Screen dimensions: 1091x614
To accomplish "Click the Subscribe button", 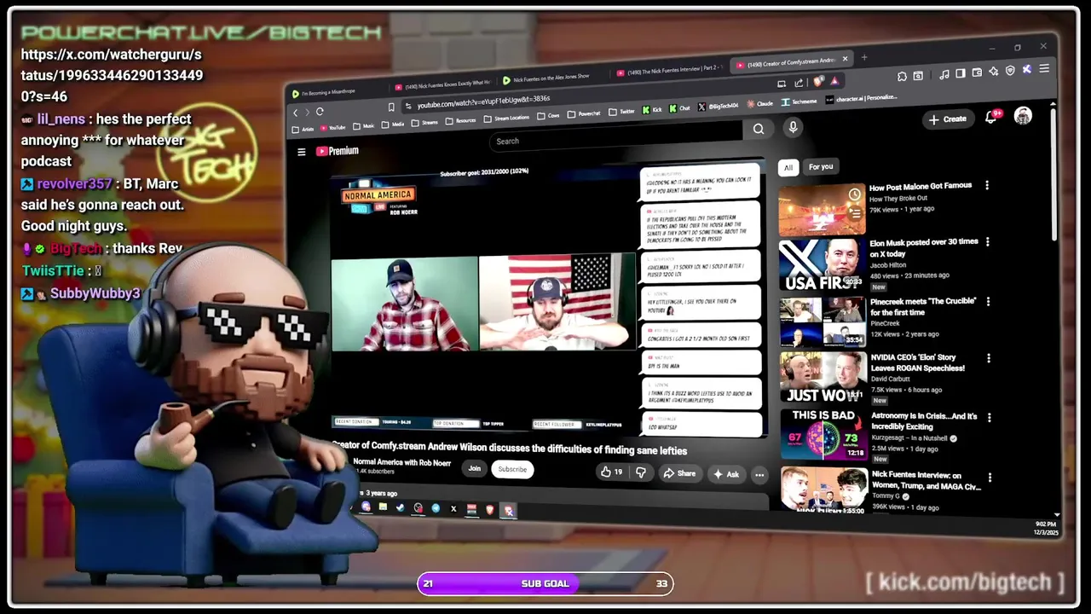I will point(512,469).
